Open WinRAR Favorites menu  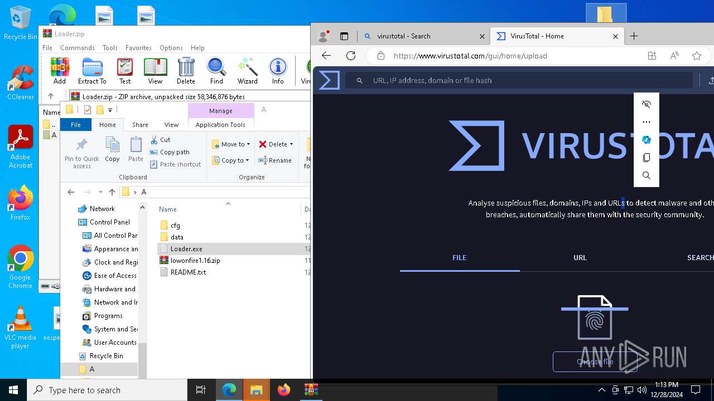point(138,48)
